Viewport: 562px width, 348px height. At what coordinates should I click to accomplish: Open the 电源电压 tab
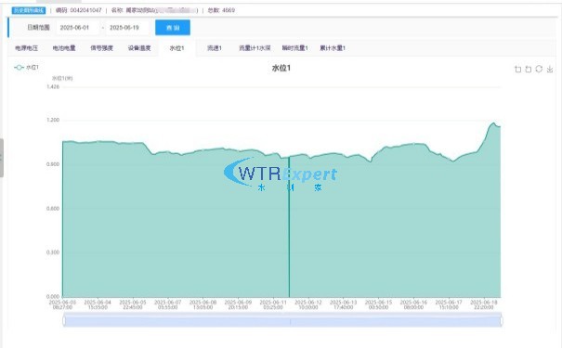click(27, 48)
